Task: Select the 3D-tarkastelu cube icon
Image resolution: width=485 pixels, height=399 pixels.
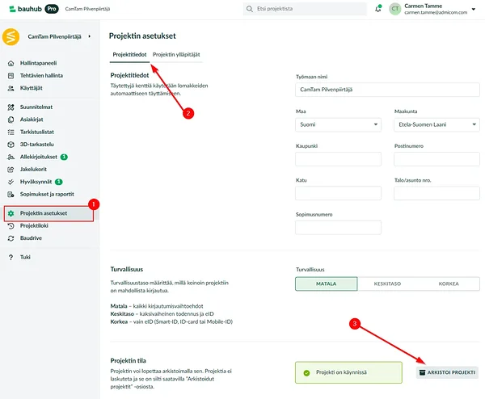Action: (11, 145)
